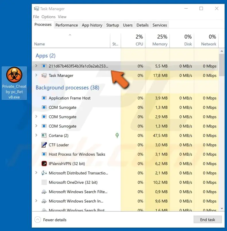This screenshot has height=231, width=227.
Task: Click the Application Frame Host icon
Action: pos(44,98)
